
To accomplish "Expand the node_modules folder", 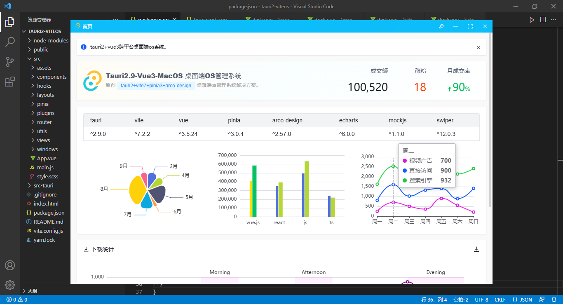I will point(29,40).
